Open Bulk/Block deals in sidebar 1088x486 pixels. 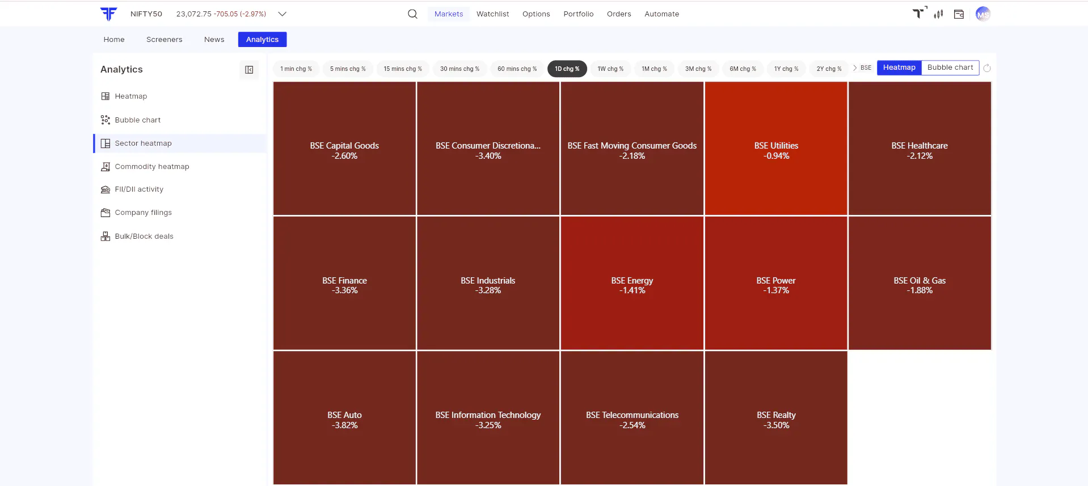point(180,236)
